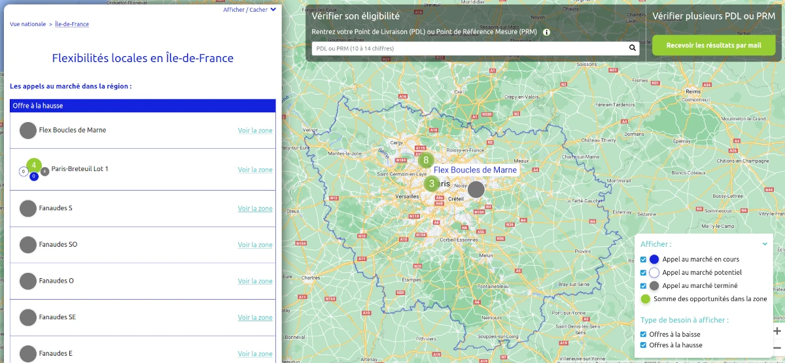Collapse the panel with Afficher / Cacher chevron
The image size is (785, 363).
(273, 10)
